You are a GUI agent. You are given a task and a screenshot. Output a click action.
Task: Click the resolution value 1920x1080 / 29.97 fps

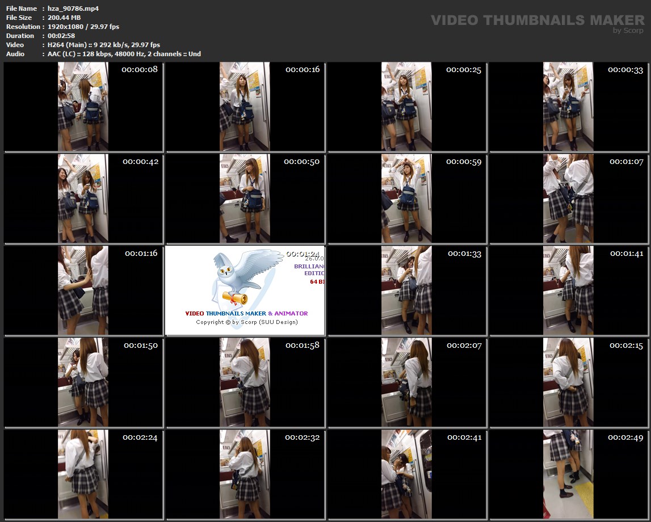point(83,27)
